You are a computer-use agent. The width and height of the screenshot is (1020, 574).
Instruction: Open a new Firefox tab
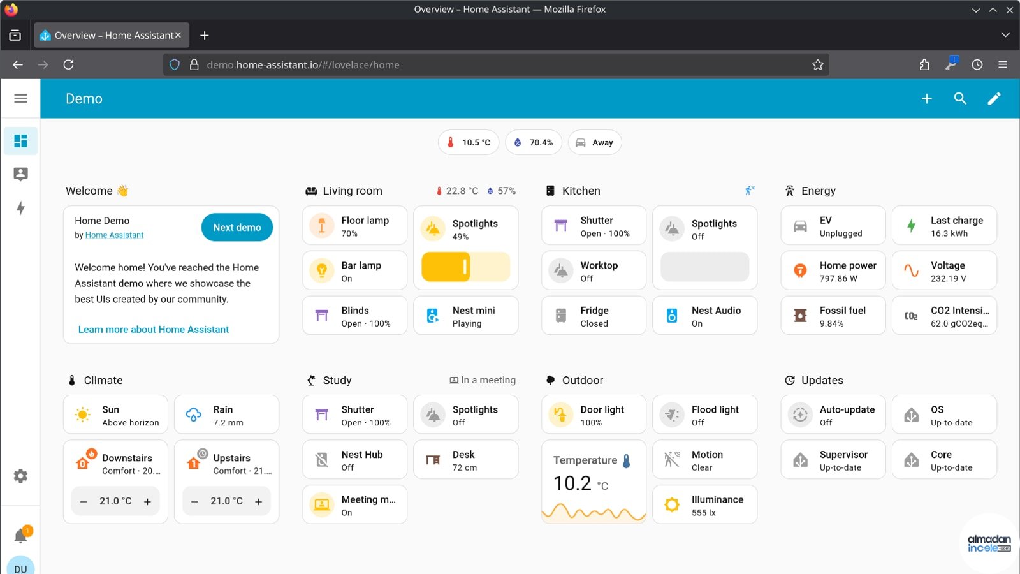205,36
